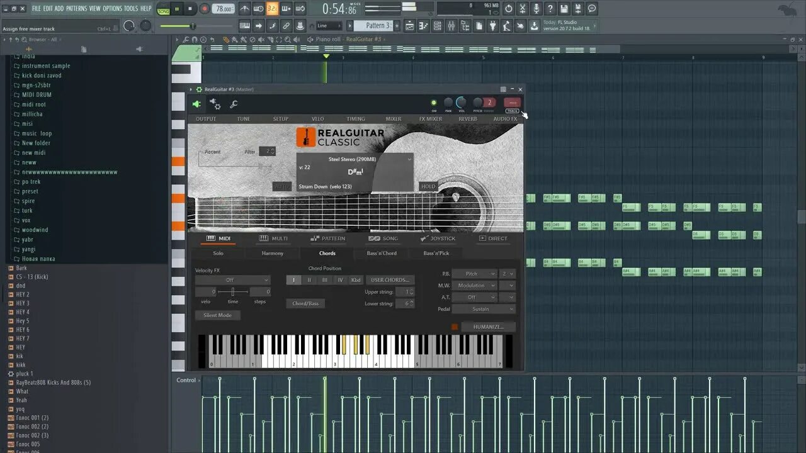
Task: Open the FILE menu
Action: point(37,9)
